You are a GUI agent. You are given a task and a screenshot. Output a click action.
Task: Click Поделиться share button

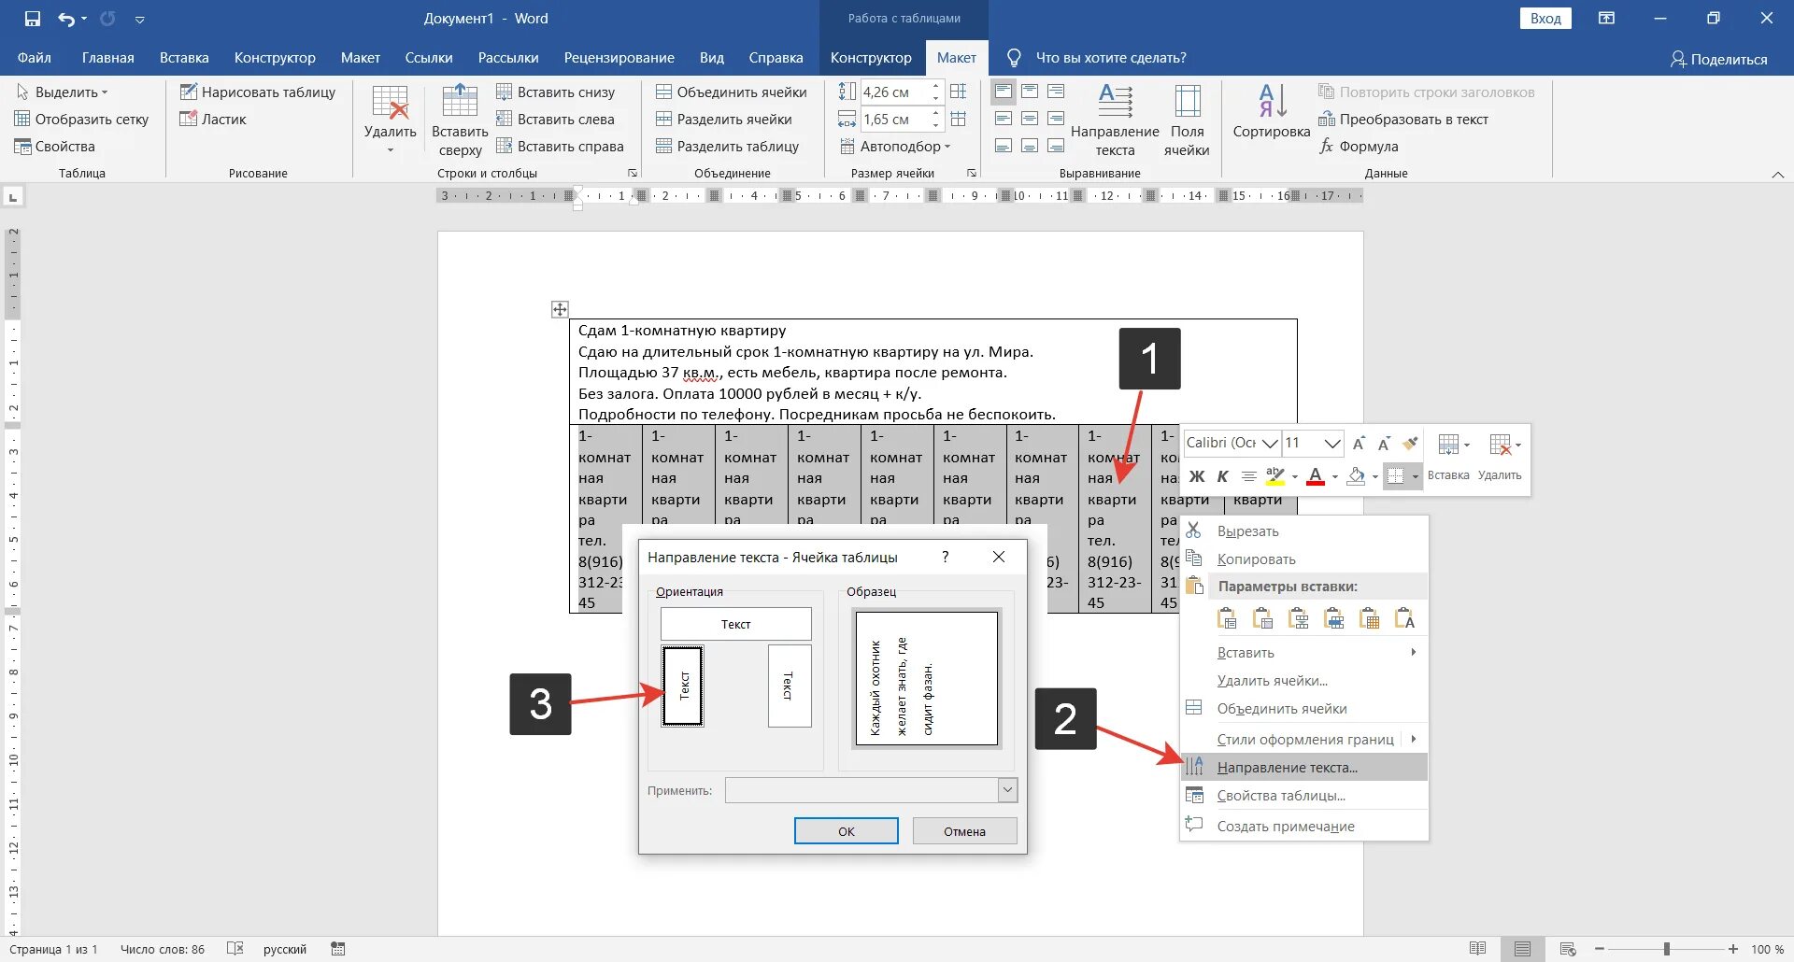(1718, 59)
